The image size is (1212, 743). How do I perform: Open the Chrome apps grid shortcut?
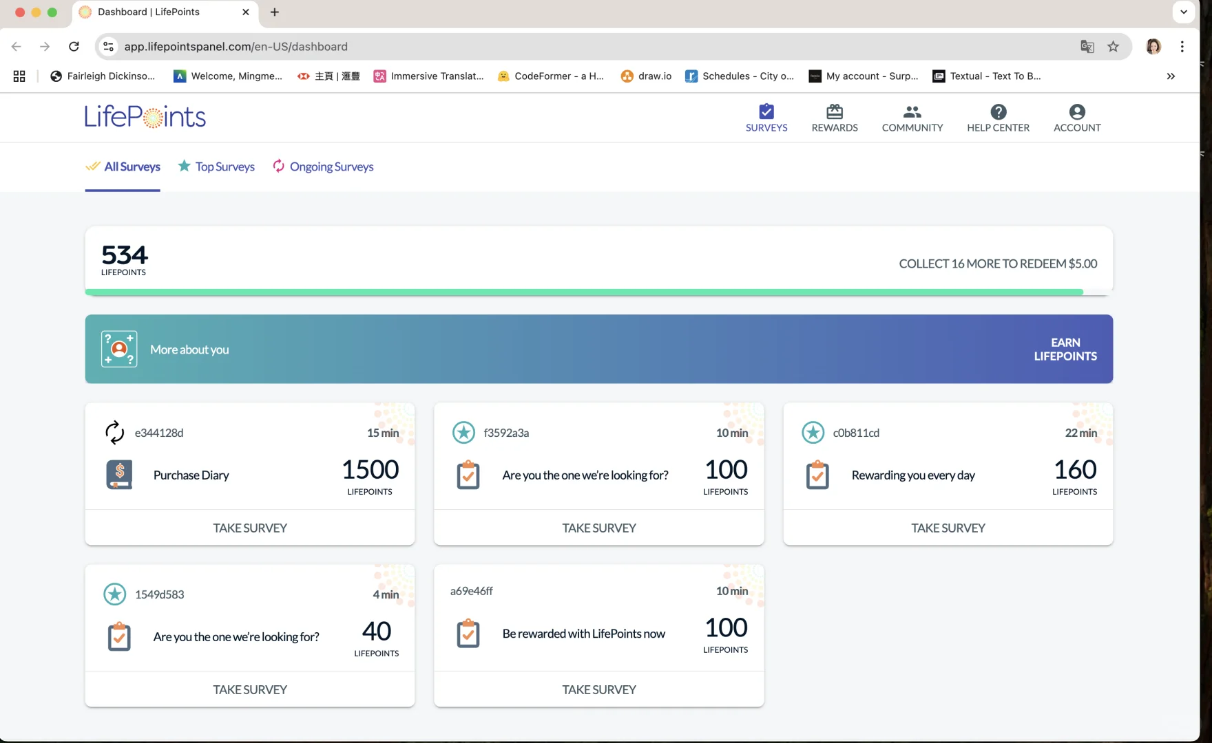(19, 76)
